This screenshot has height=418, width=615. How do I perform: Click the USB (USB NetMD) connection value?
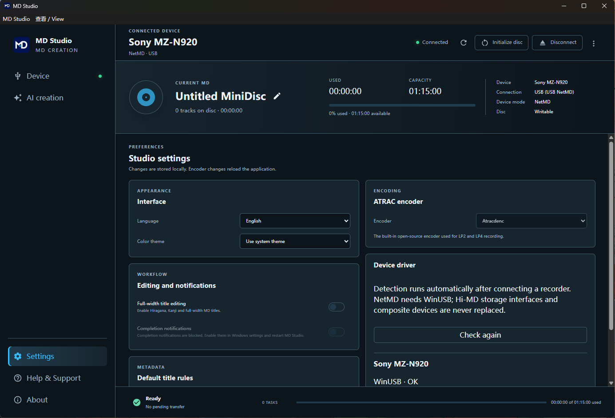[x=554, y=92]
